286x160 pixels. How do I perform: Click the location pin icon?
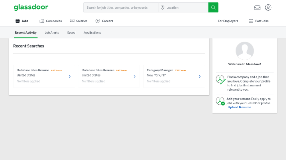(162, 8)
